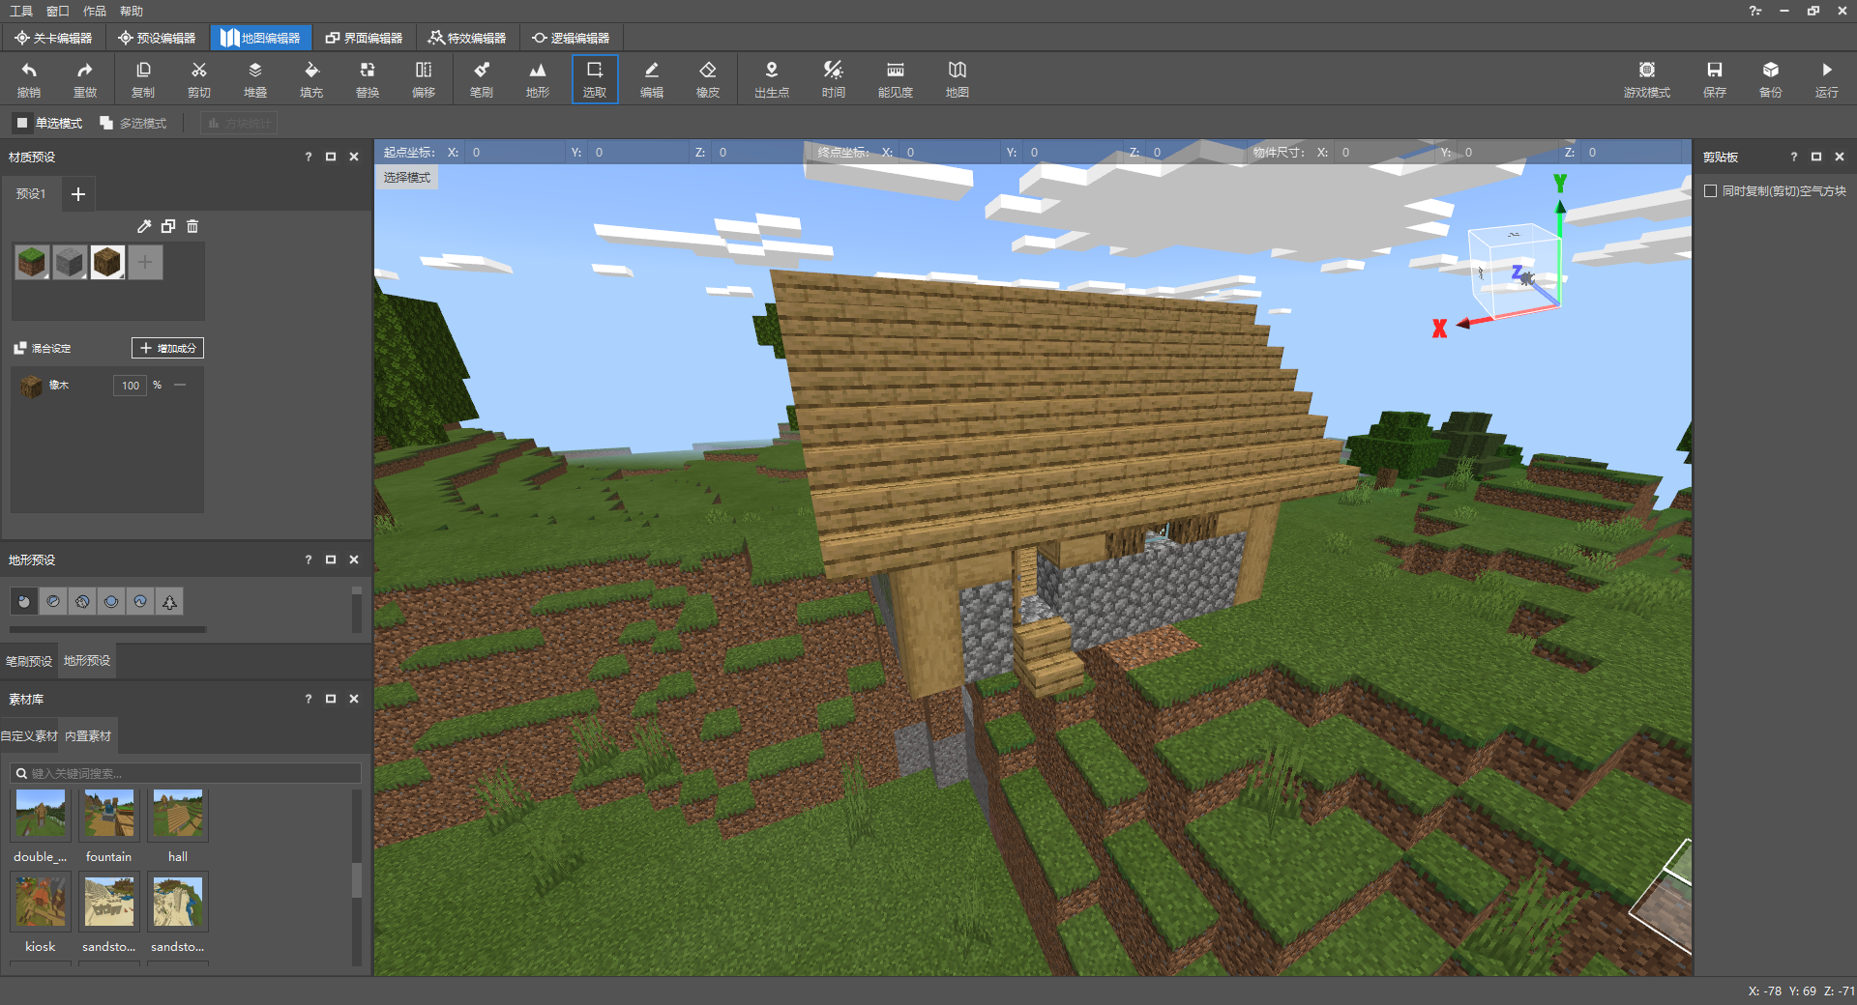Image resolution: width=1857 pixels, height=1005 pixels.
Task: Switch to the 地形预设 bottom tab
Action: coord(87,661)
